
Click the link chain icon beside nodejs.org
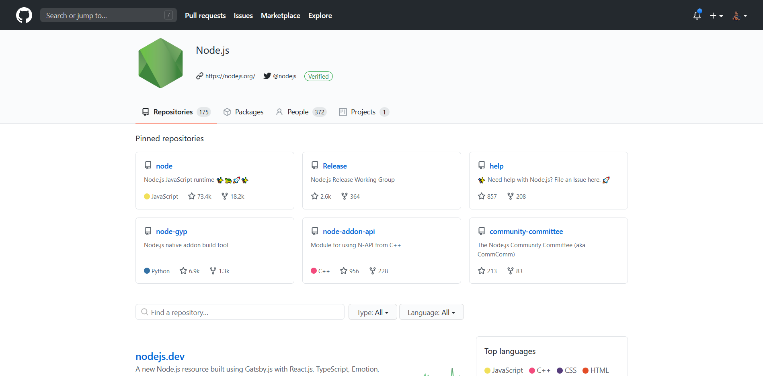[x=200, y=76]
